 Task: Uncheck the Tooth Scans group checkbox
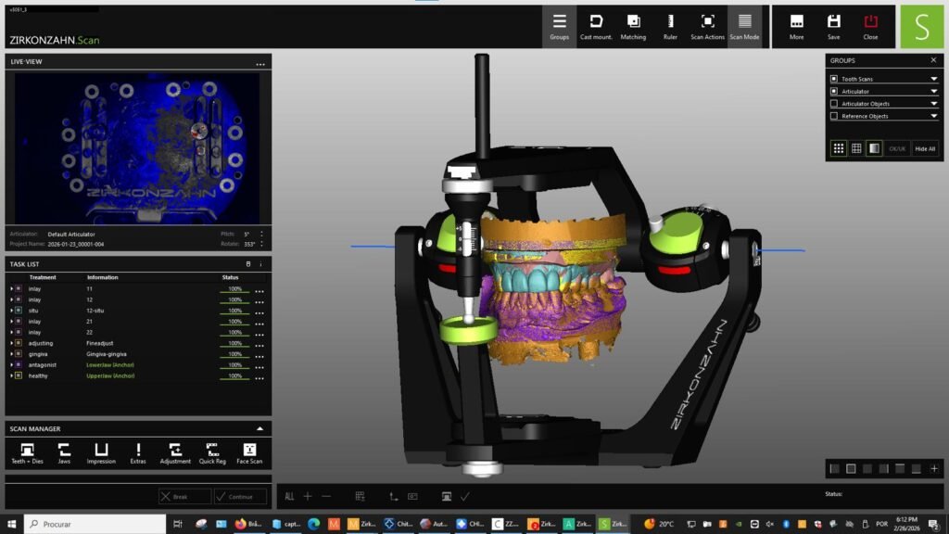click(x=834, y=79)
